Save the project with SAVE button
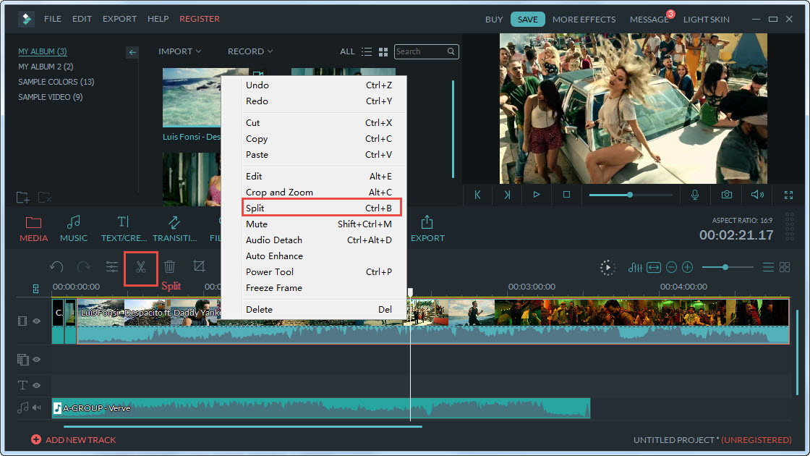Viewport: 810px width, 456px height. tap(527, 19)
